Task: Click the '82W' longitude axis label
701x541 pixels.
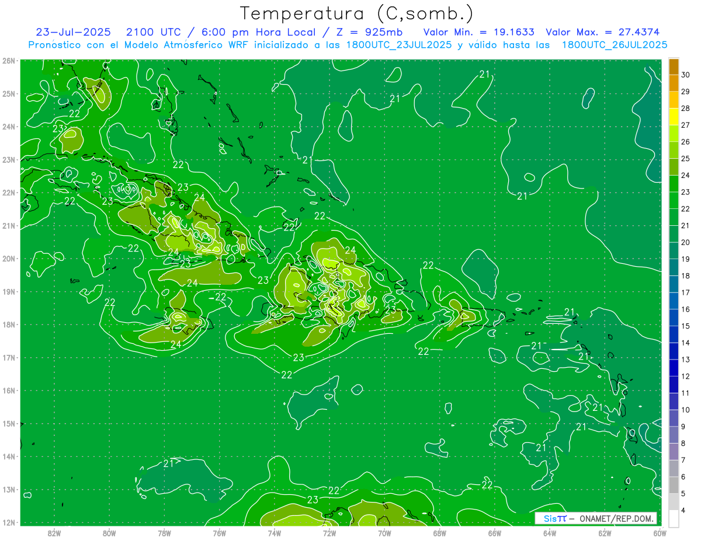Action: [54, 533]
